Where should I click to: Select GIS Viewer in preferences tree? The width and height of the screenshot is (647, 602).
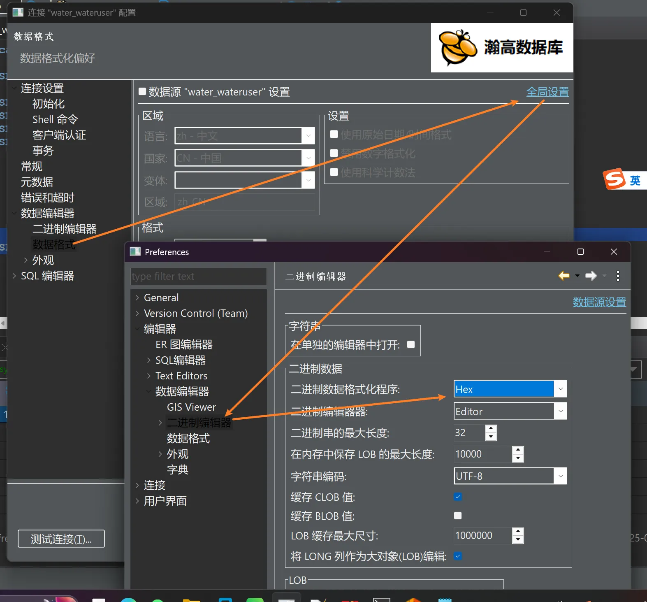pyautogui.click(x=191, y=407)
